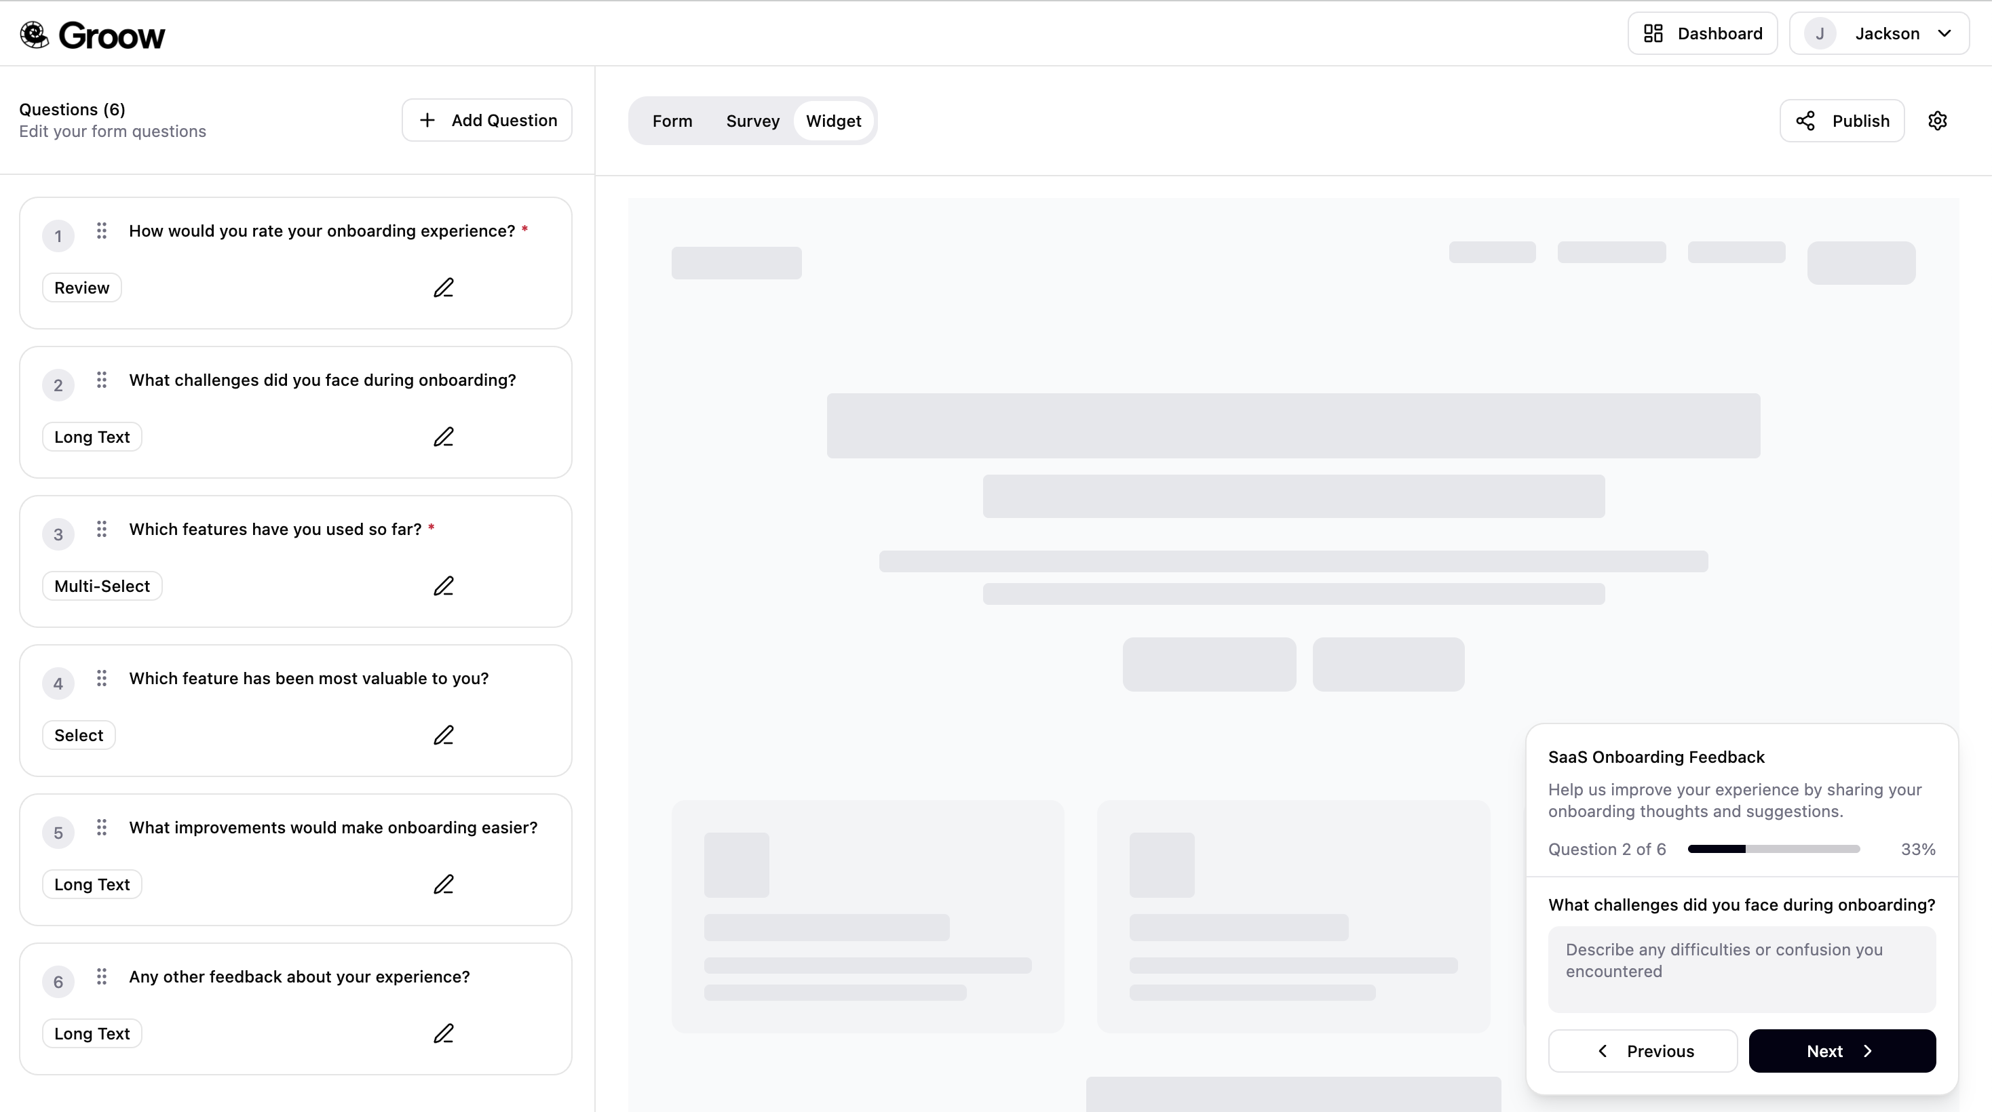Switch to the Form tab
Screen dimensions: 1992x1112
(672, 121)
